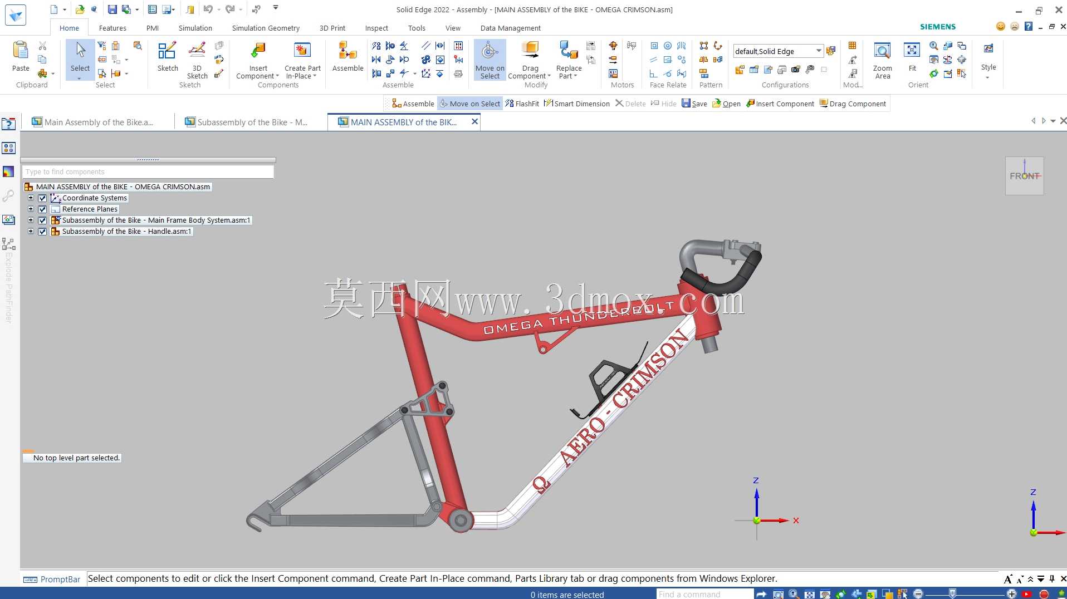Image resolution: width=1067 pixels, height=599 pixels.
Task: Uncheck the Coordinate Systems checkbox
Action: (x=42, y=198)
